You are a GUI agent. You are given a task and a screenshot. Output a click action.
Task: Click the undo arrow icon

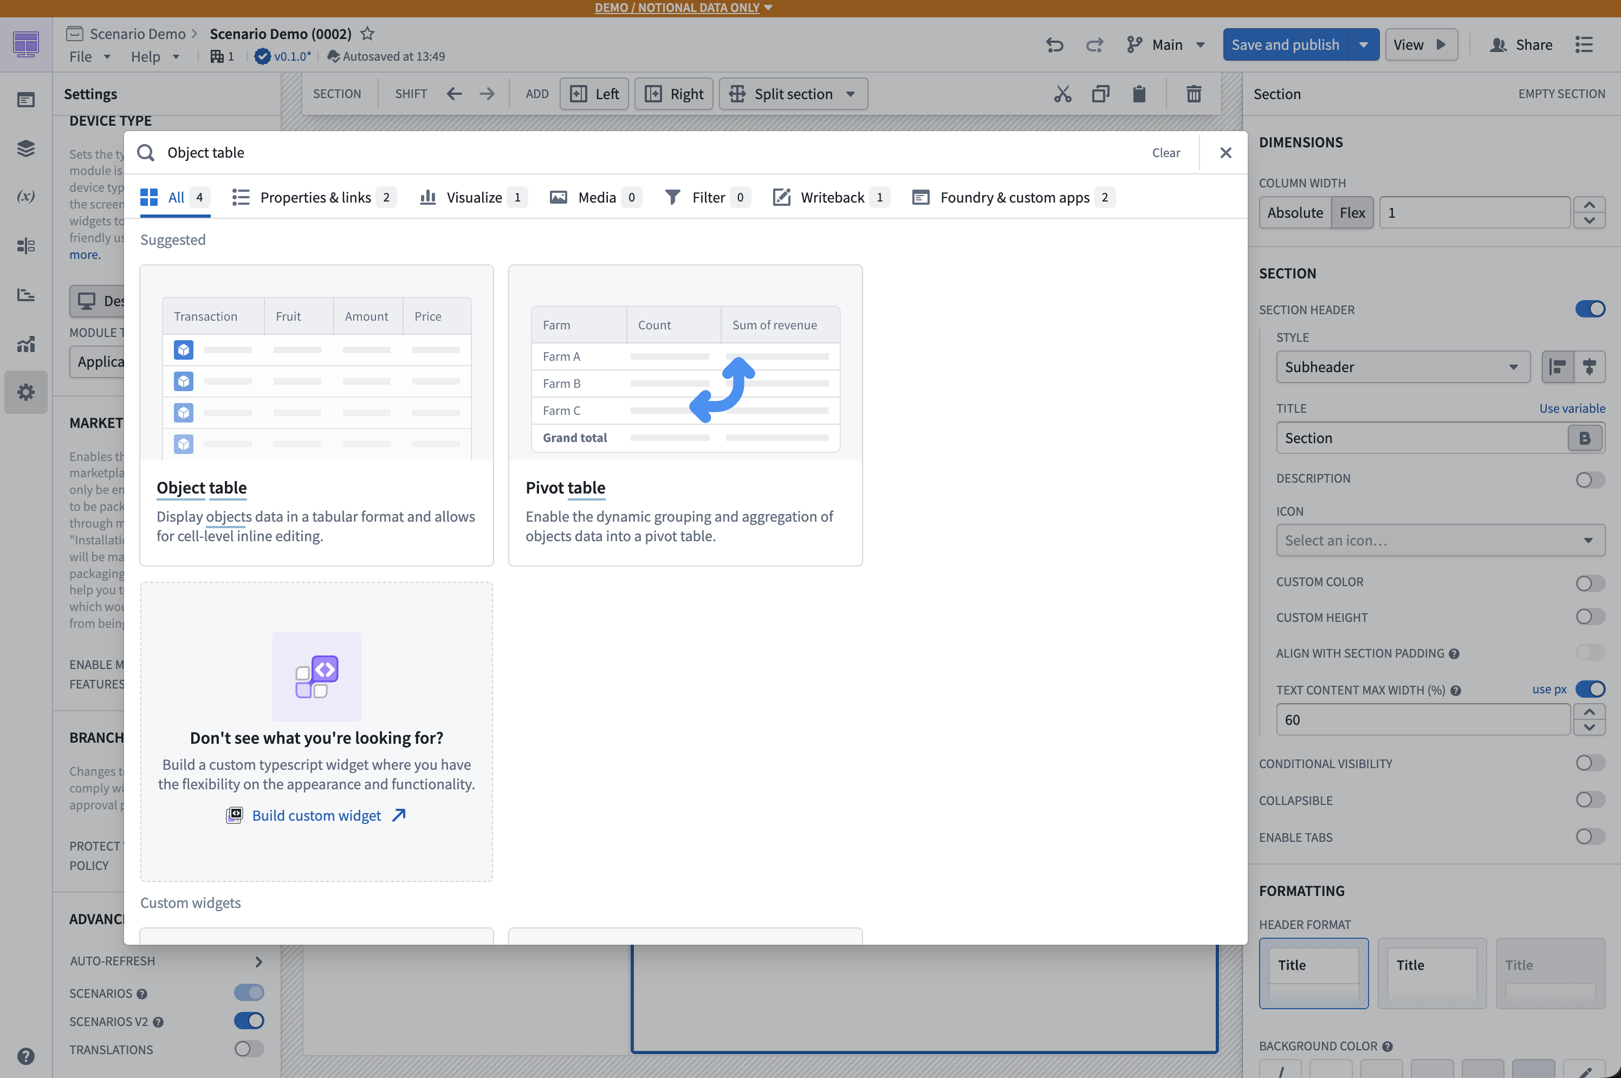(1054, 44)
